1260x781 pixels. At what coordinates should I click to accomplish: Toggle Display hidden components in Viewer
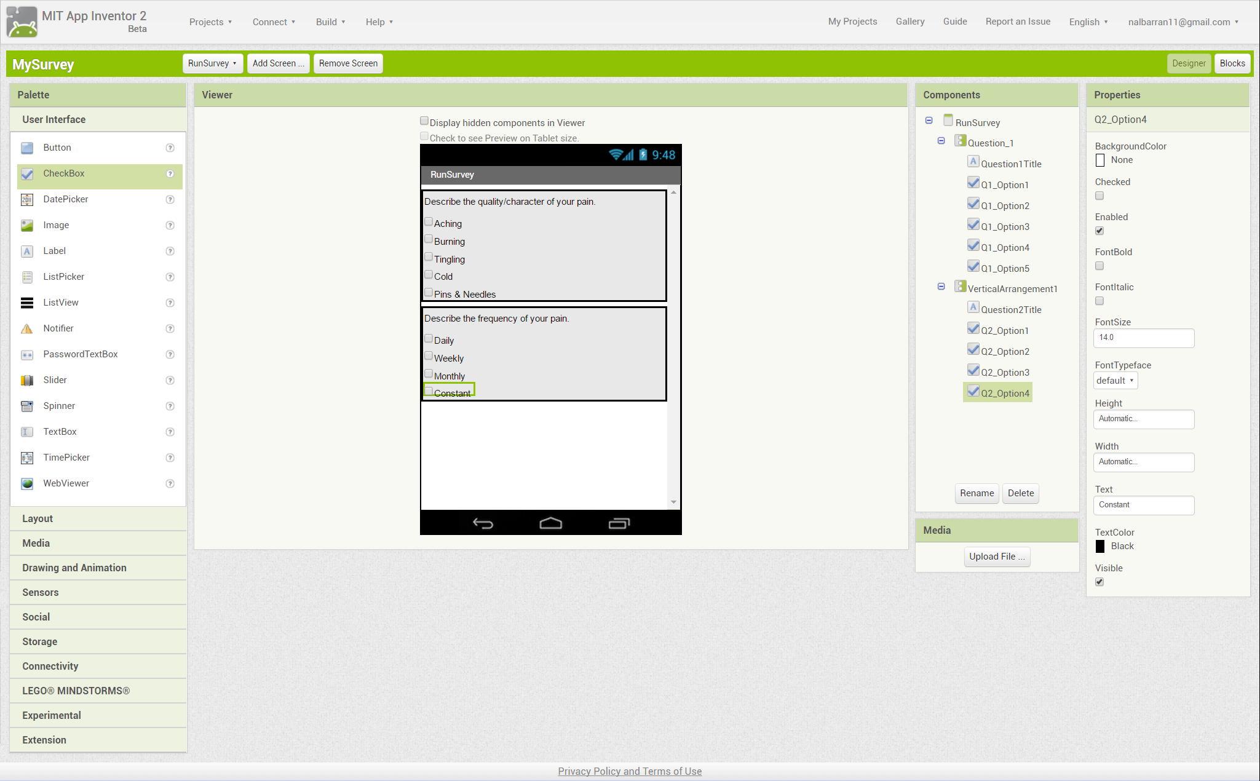click(424, 121)
